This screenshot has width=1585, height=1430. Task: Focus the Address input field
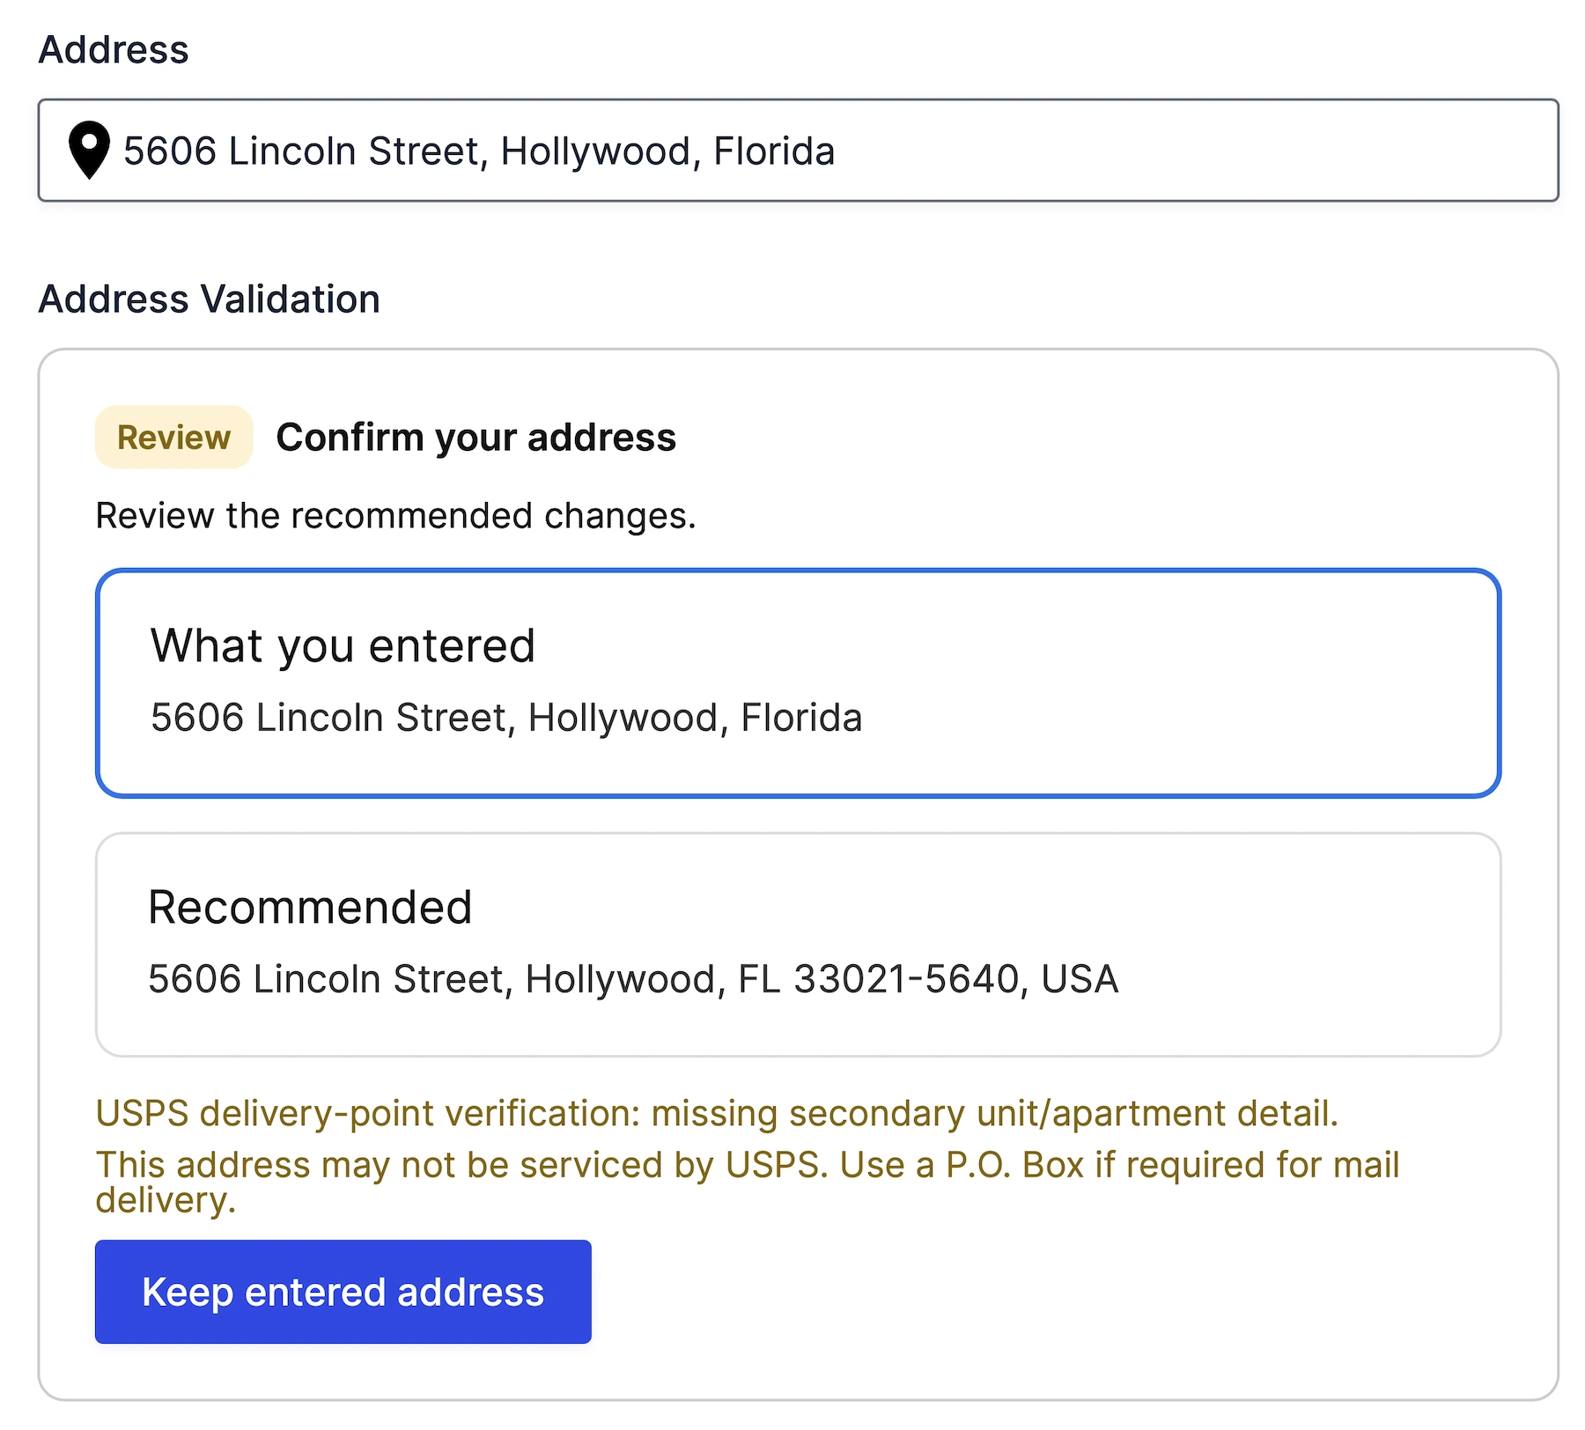pyautogui.click(x=798, y=151)
